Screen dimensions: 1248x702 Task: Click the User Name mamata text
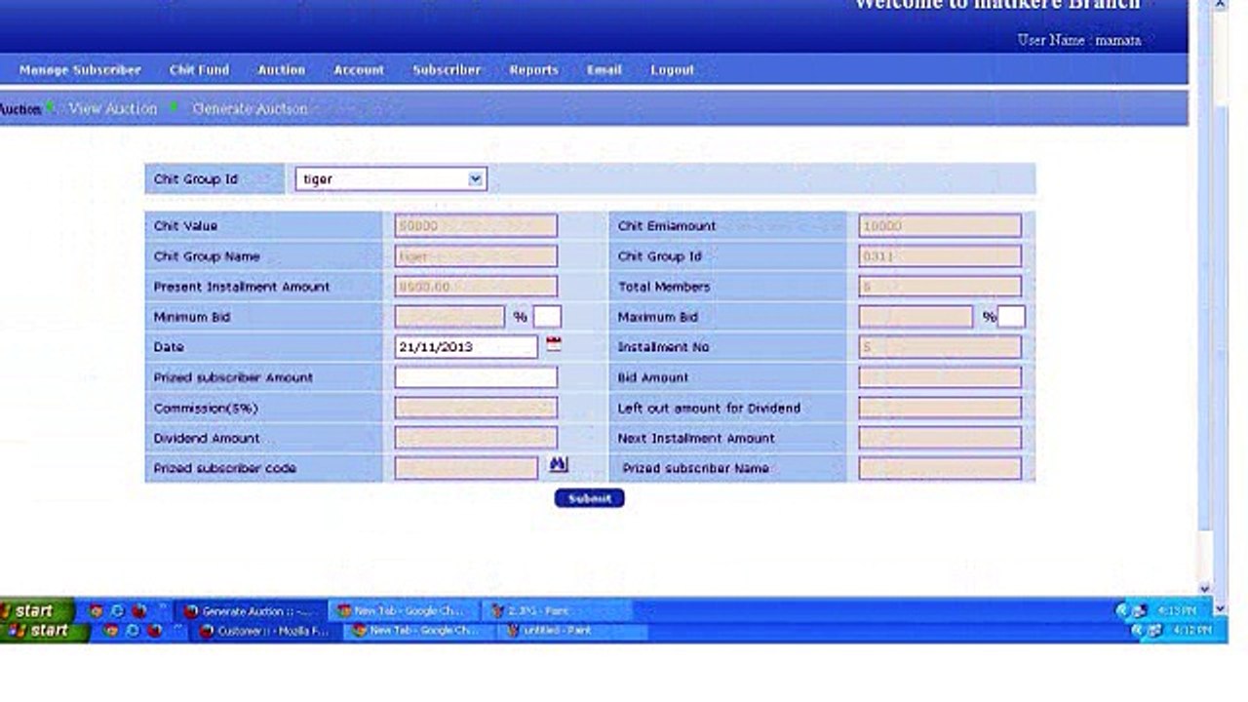point(1078,40)
